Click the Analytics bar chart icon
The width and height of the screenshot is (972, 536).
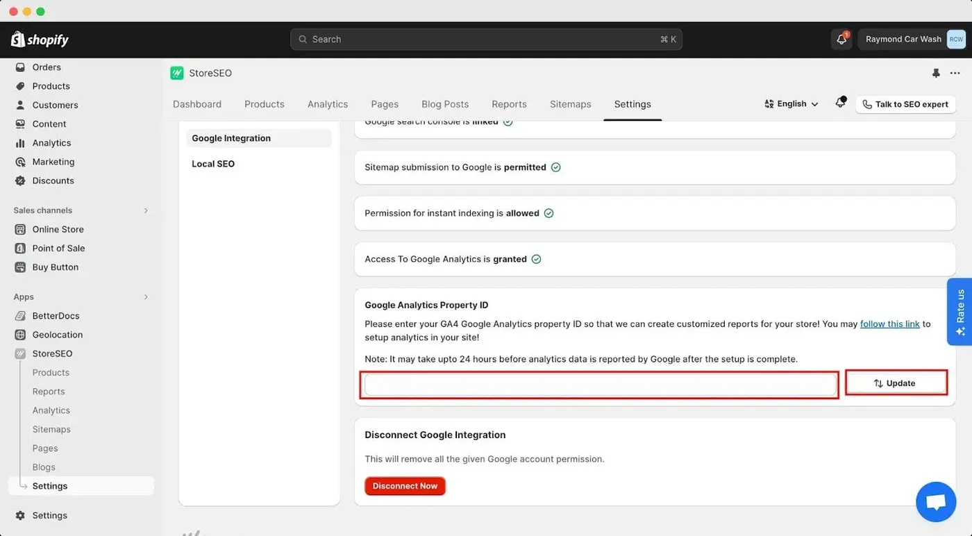[20, 143]
